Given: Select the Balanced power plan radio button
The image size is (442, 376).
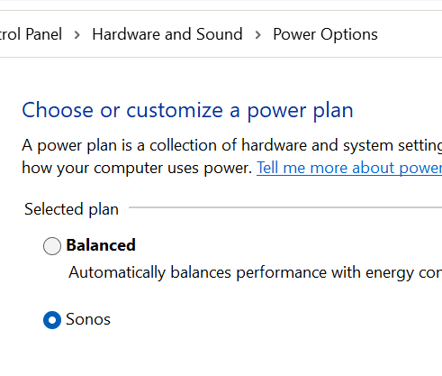Looking at the screenshot, I should tap(52, 246).
